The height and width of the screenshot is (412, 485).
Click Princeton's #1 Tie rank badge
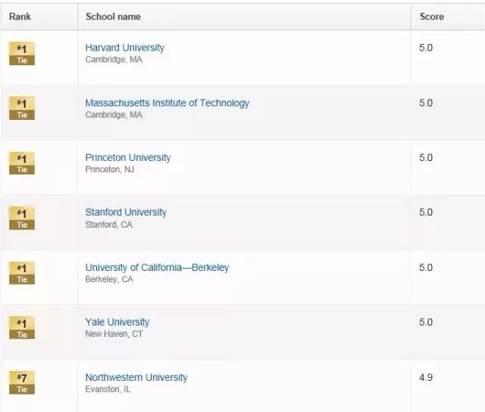(x=22, y=163)
